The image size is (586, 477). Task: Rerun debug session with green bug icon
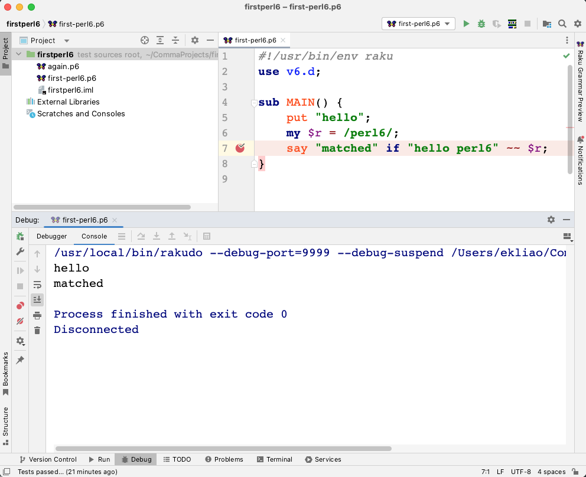point(20,236)
